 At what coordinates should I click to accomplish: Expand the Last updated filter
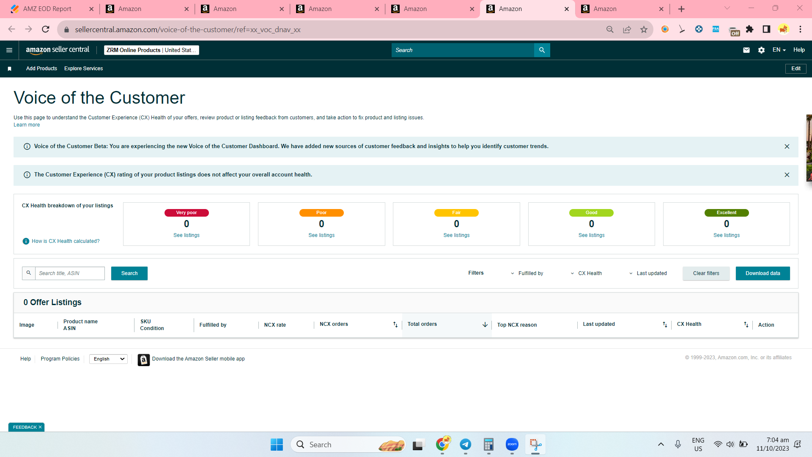pyautogui.click(x=648, y=273)
